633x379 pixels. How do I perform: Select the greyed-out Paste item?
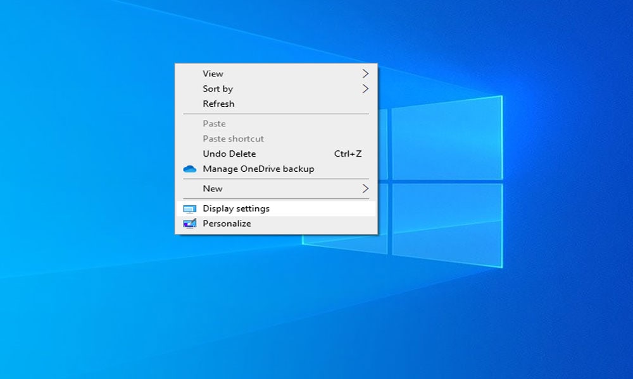[276, 124]
